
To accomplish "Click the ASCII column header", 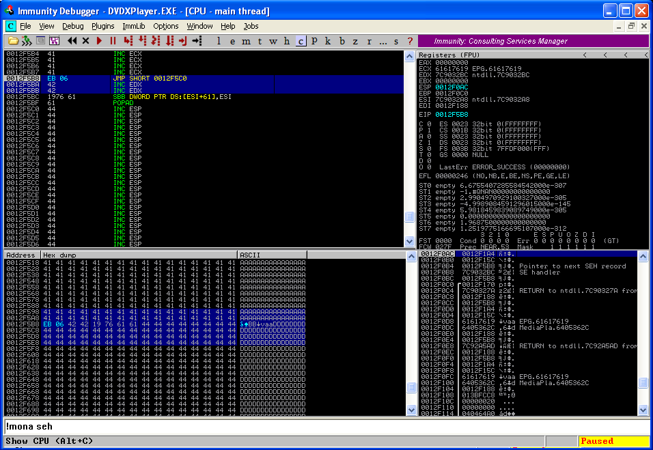I will 273,255.
